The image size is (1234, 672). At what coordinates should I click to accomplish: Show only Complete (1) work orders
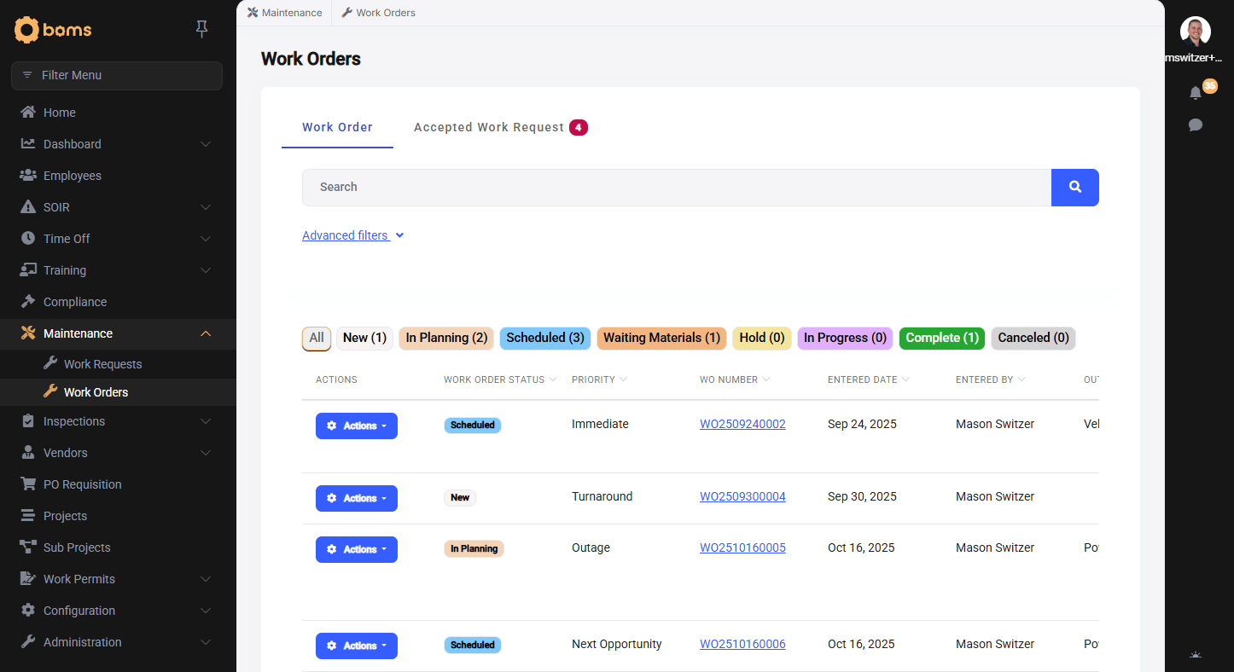pos(941,338)
